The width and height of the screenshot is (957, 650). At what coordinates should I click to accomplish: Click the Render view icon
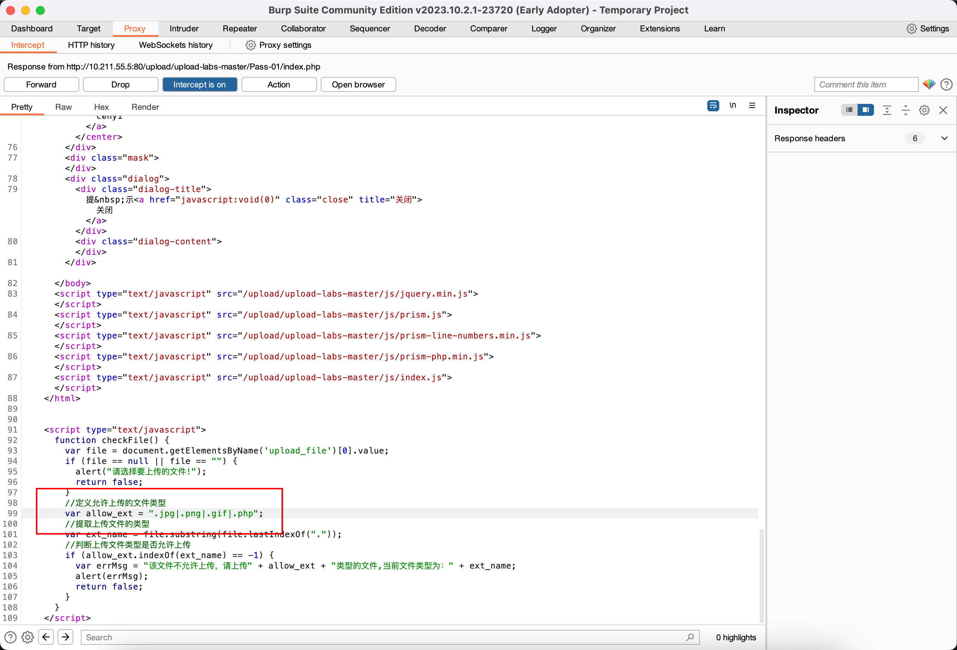145,106
